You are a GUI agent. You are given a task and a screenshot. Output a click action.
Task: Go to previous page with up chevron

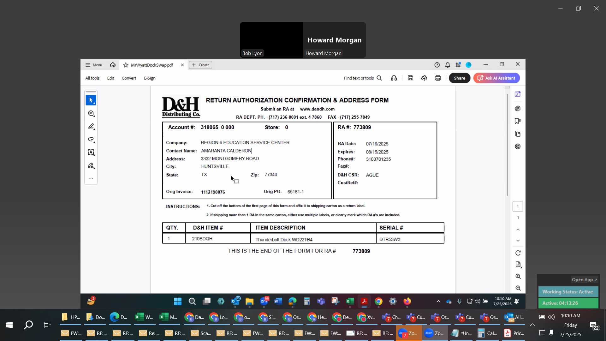pos(518,230)
